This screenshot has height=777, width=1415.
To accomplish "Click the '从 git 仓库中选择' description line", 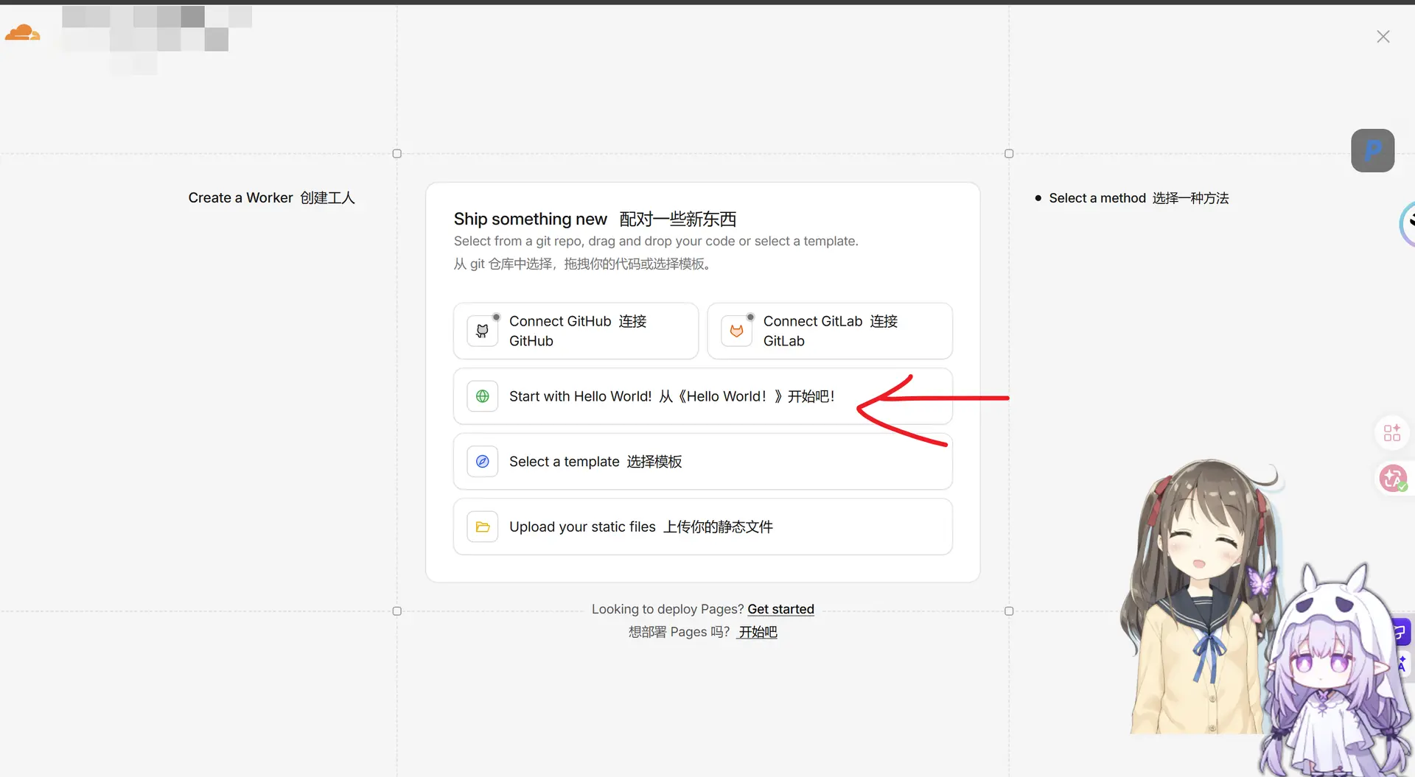I will 582,264.
